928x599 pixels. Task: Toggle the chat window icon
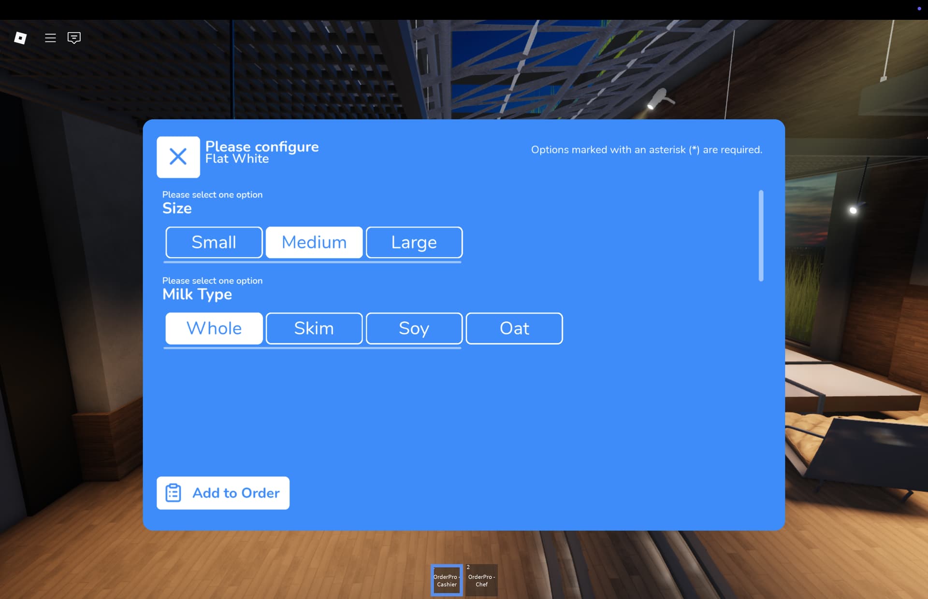point(74,38)
